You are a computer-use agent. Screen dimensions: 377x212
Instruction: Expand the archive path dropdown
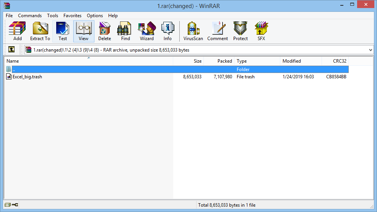(370, 50)
